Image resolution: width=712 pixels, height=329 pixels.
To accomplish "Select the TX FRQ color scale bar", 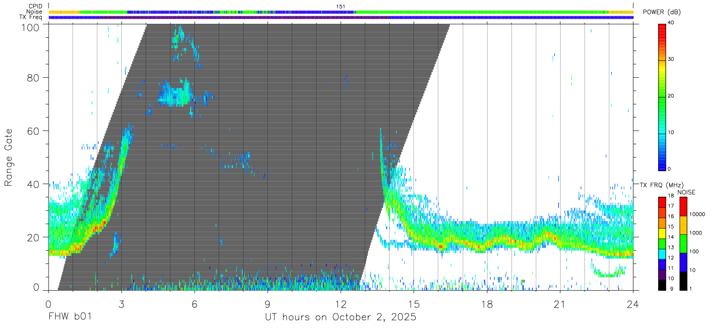I will [662, 243].
